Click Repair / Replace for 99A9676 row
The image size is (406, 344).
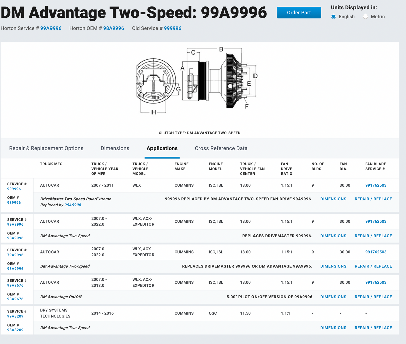(x=373, y=297)
